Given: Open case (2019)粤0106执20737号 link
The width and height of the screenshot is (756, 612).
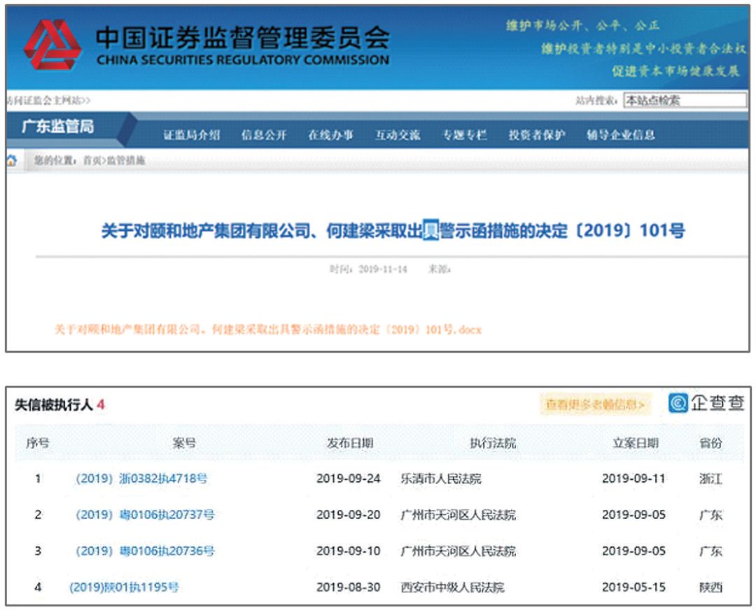Looking at the screenshot, I should click(145, 515).
